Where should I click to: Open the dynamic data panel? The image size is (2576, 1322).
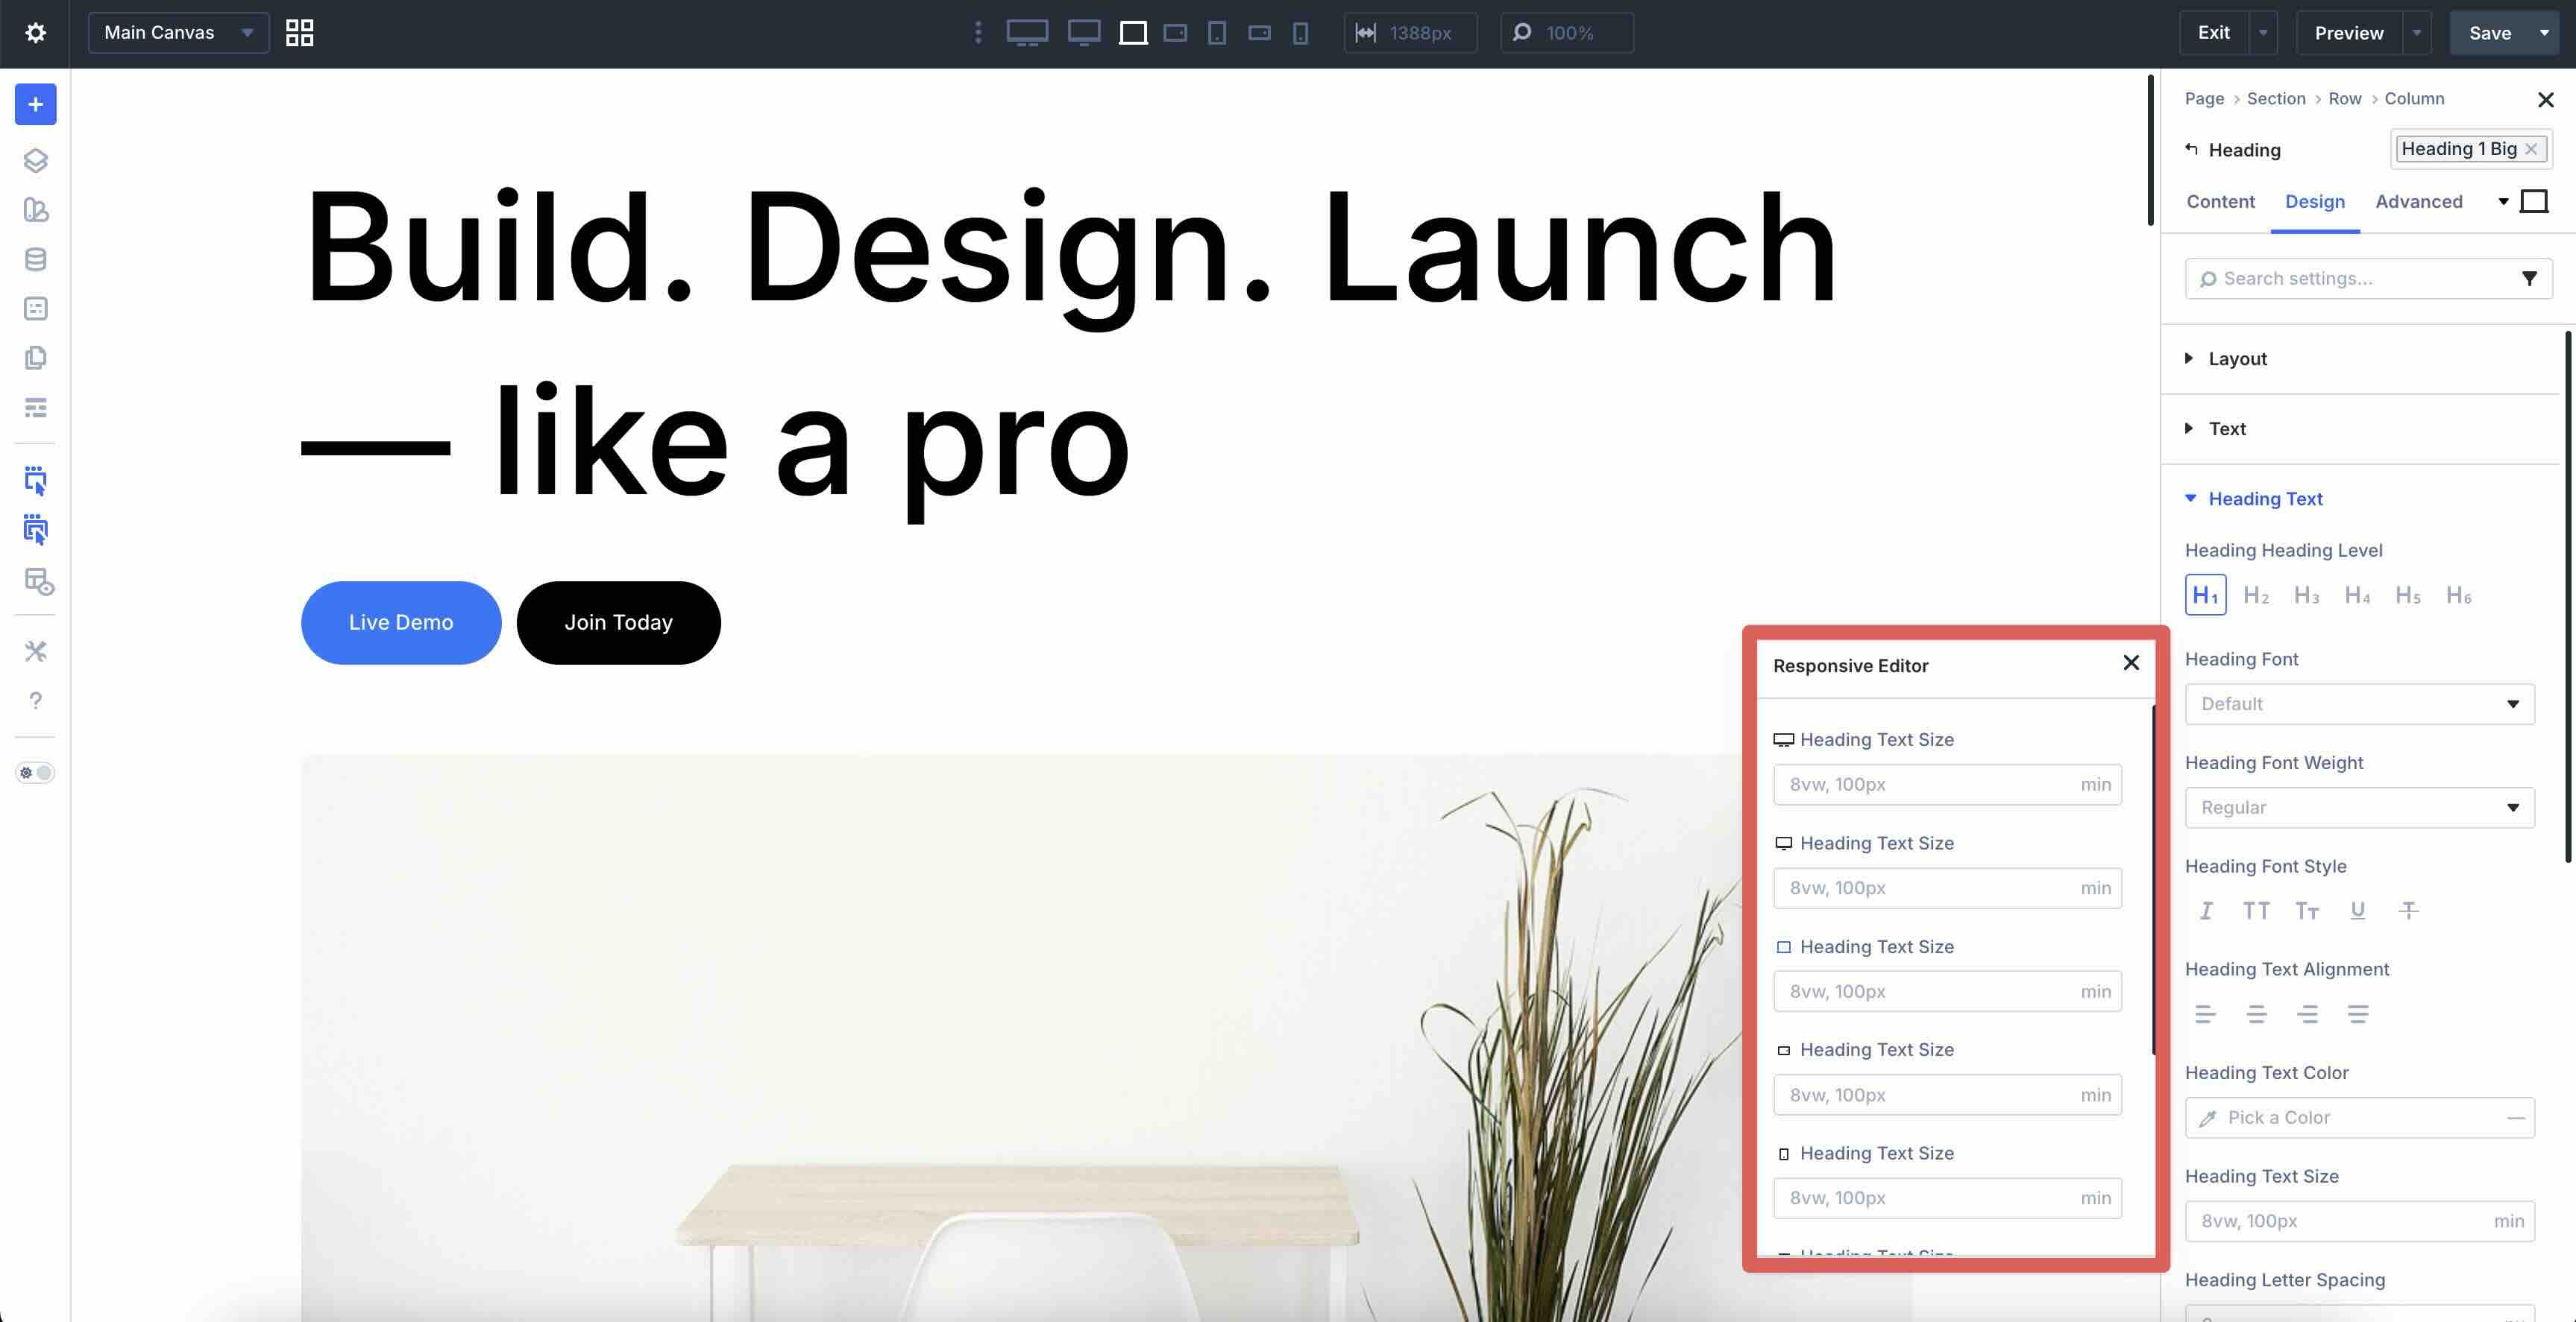35,259
